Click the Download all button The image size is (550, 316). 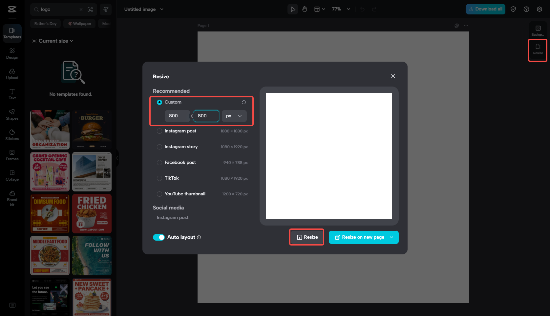click(485, 9)
